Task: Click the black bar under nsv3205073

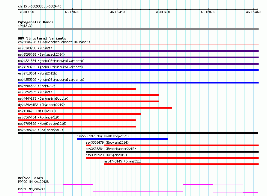Action: (138, 133)
